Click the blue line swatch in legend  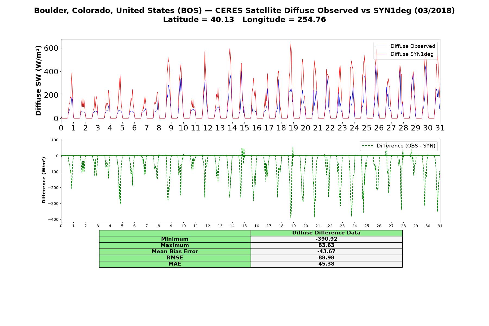click(381, 46)
